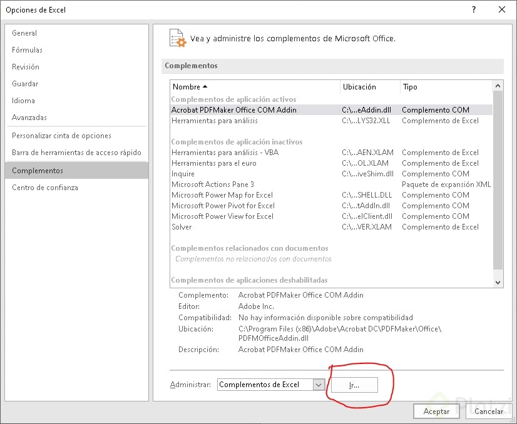Click the Tipo column header
The image size is (517, 424).
[x=446, y=87]
